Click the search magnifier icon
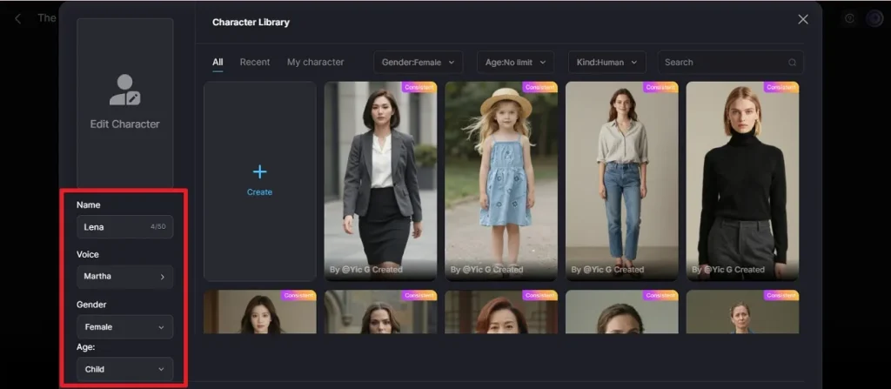 (x=792, y=63)
